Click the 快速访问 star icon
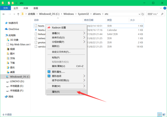167x117 pixels. [x=6, y=23]
